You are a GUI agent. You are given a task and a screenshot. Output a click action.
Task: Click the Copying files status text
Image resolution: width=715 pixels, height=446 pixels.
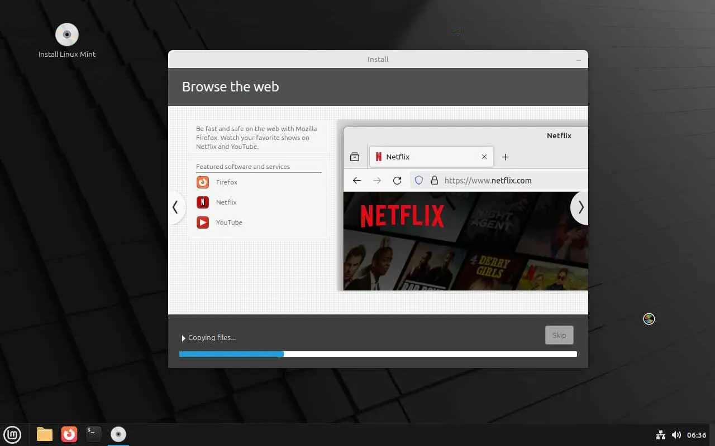click(x=212, y=338)
